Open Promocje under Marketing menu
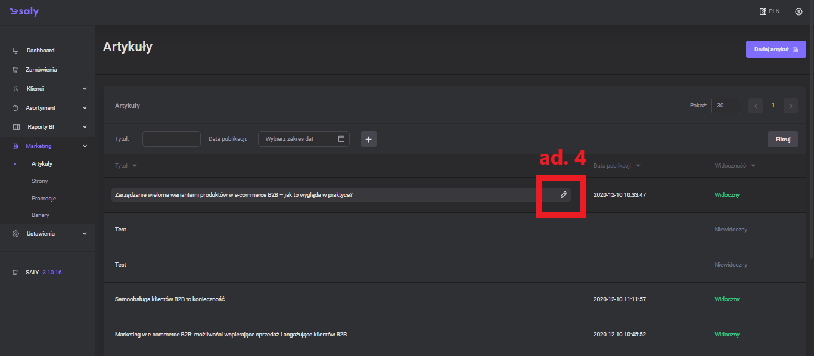 44,199
